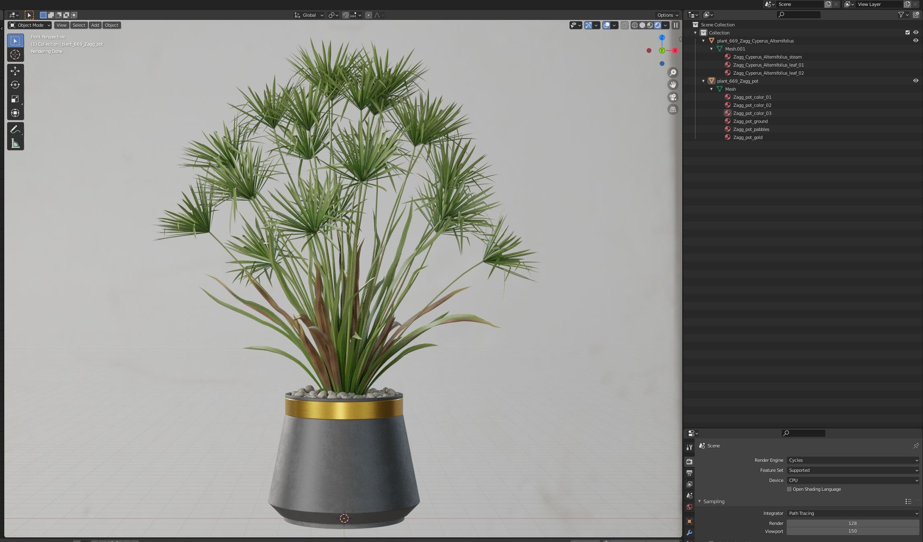Toggle X-ray view button

pyautogui.click(x=624, y=25)
